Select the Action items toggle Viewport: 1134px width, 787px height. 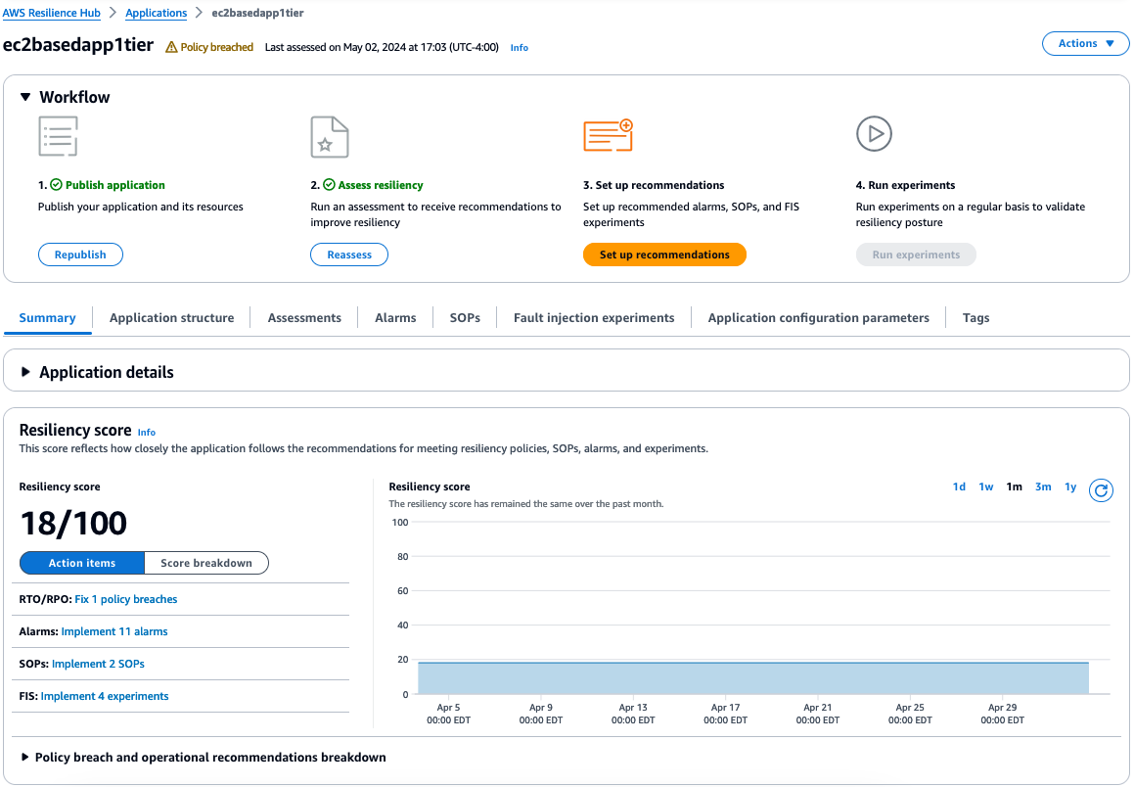tap(82, 563)
